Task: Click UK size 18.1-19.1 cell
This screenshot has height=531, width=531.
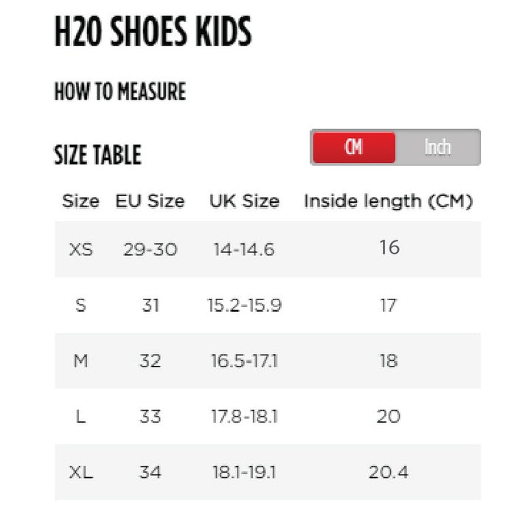Action: [244, 472]
